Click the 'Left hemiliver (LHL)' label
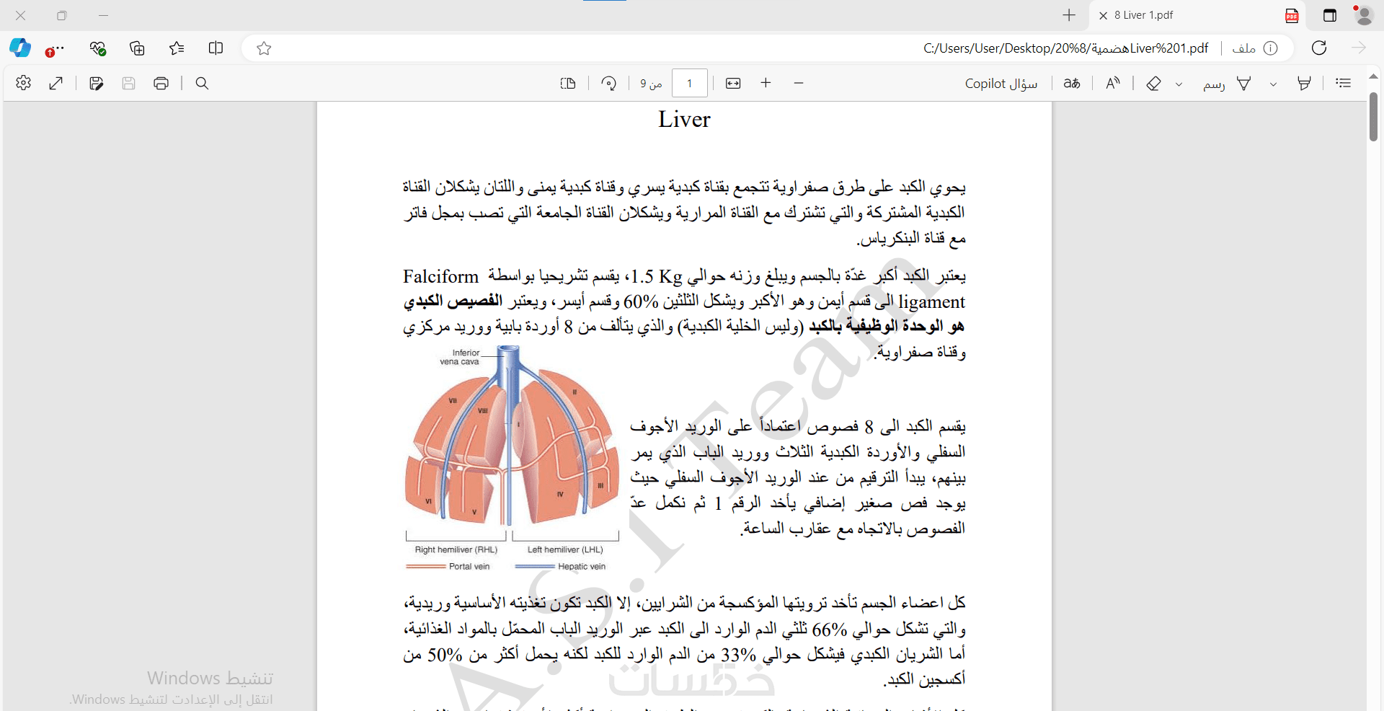 pos(565,549)
